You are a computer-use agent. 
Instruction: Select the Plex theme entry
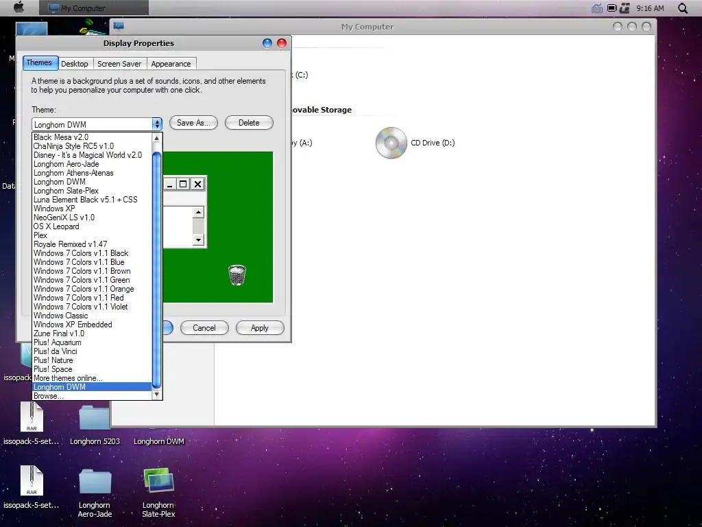(93, 235)
